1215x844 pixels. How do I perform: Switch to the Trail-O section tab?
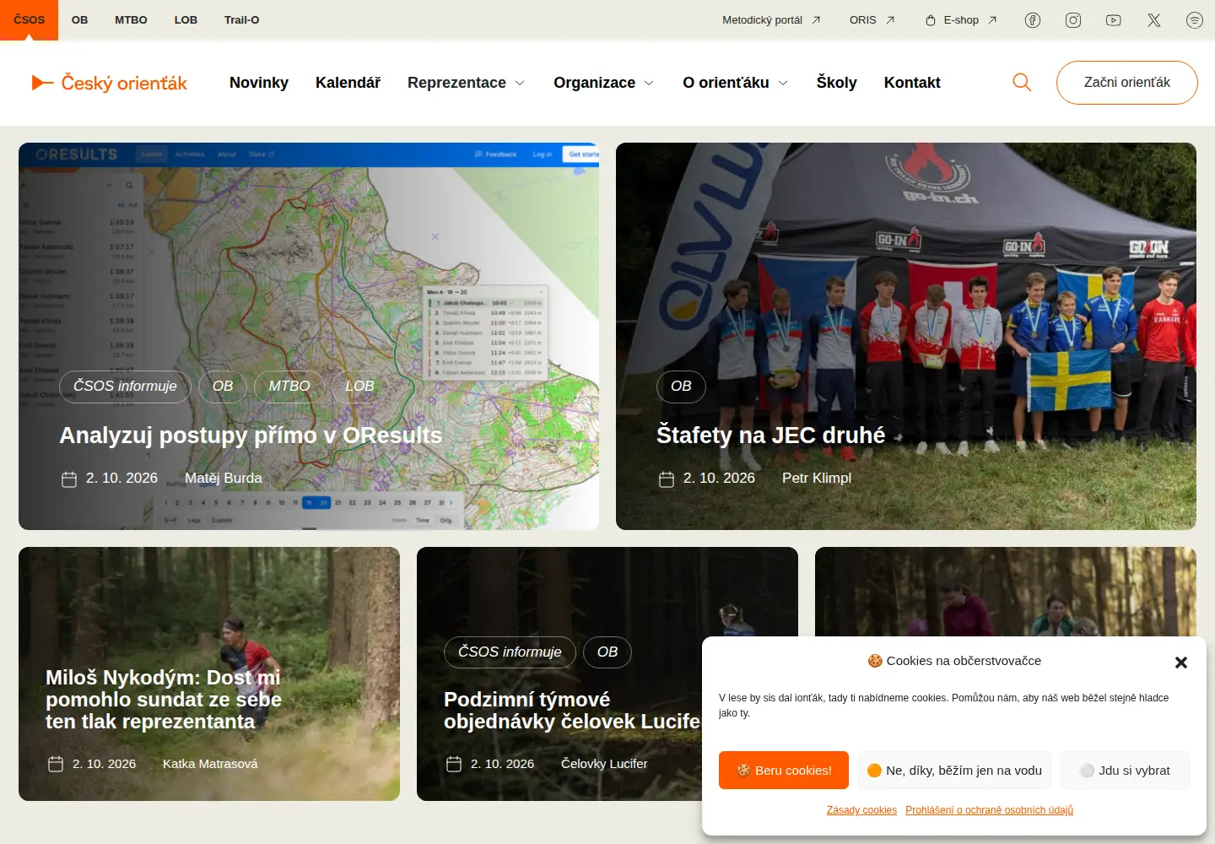(x=242, y=20)
